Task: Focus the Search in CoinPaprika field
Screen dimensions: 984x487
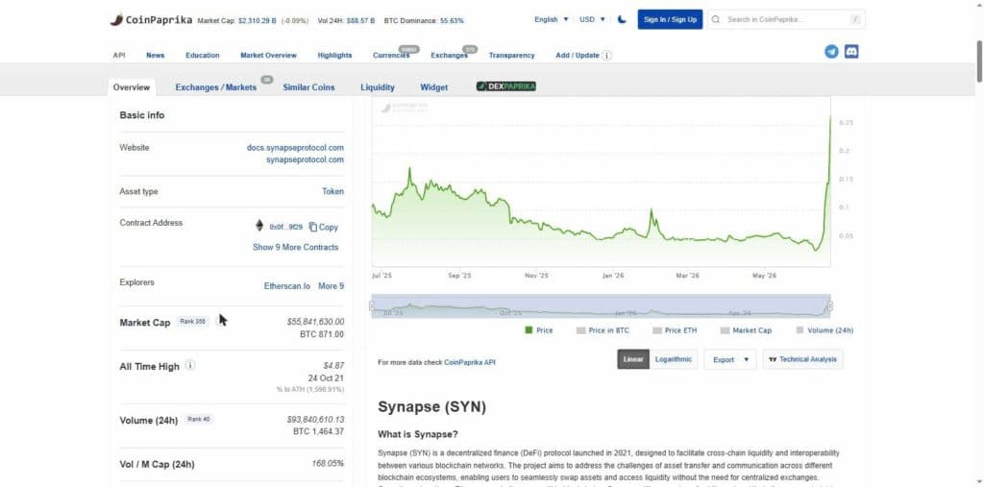Action: click(786, 19)
